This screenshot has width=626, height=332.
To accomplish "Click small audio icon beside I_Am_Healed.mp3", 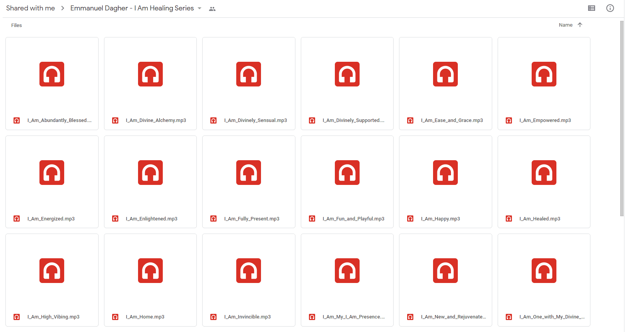I will [509, 219].
